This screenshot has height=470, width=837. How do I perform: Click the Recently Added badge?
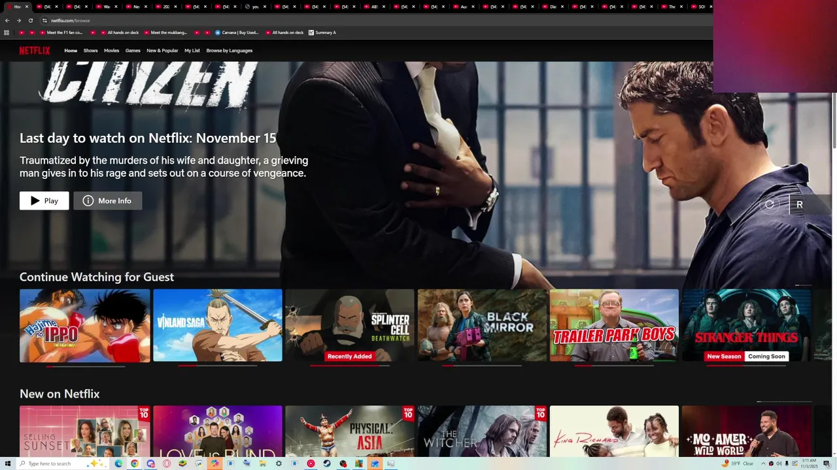click(350, 356)
